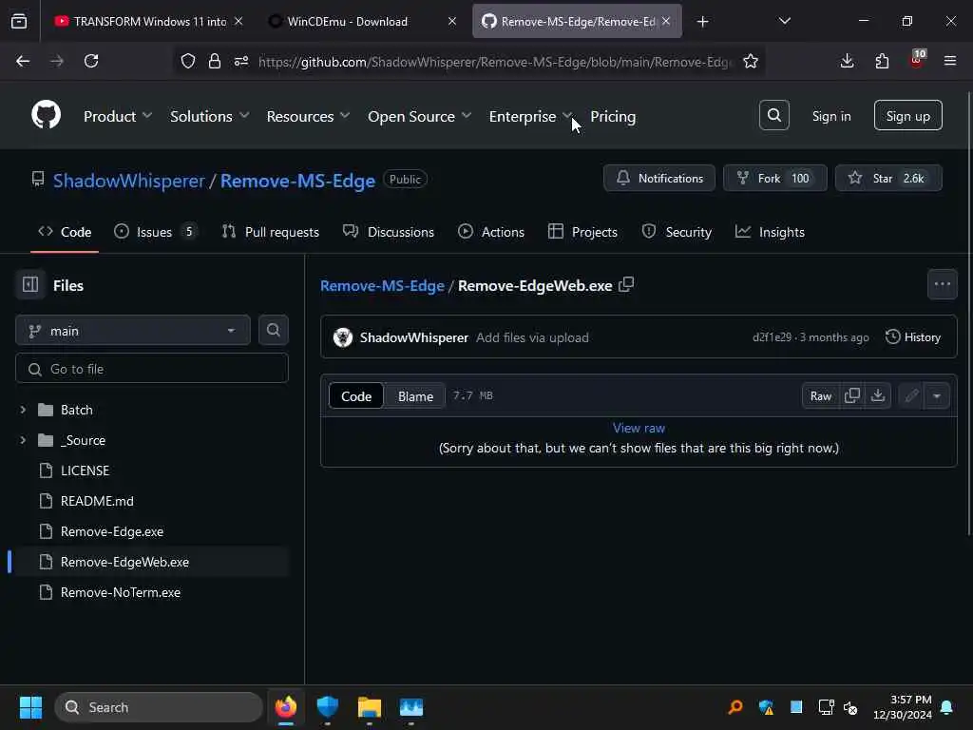The height and width of the screenshot is (730, 973).
Task: Switch to Blame view toggle
Action: point(415,396)
